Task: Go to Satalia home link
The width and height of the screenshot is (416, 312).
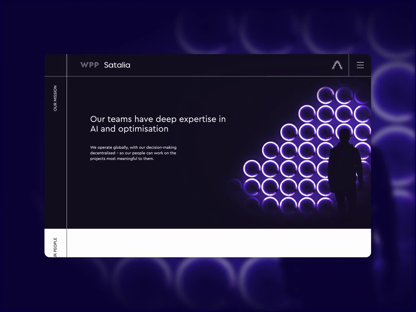Action: 117,65
